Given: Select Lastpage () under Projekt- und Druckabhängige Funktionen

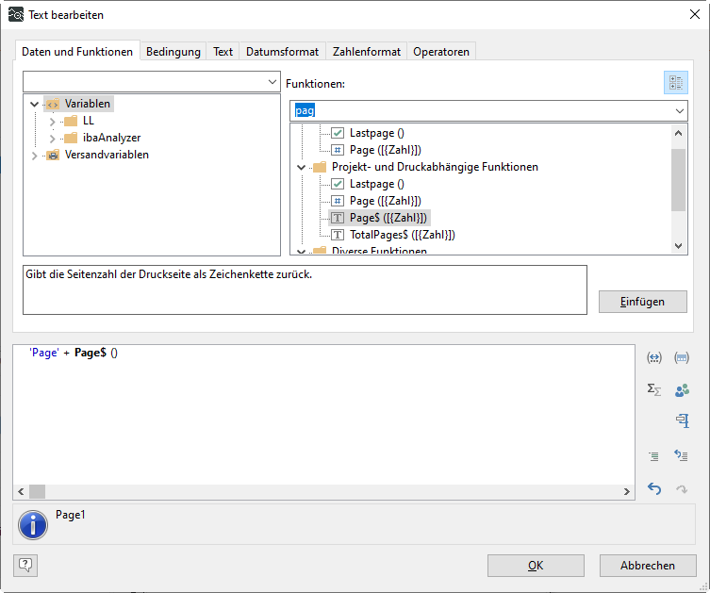Looking at the screenshot, I should (x=377, y=184).
